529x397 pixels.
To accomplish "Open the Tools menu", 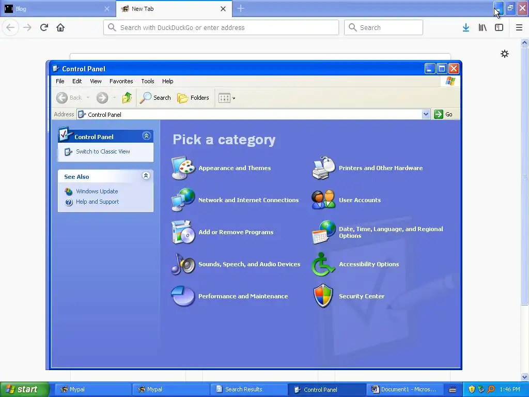I will point(148,81).
